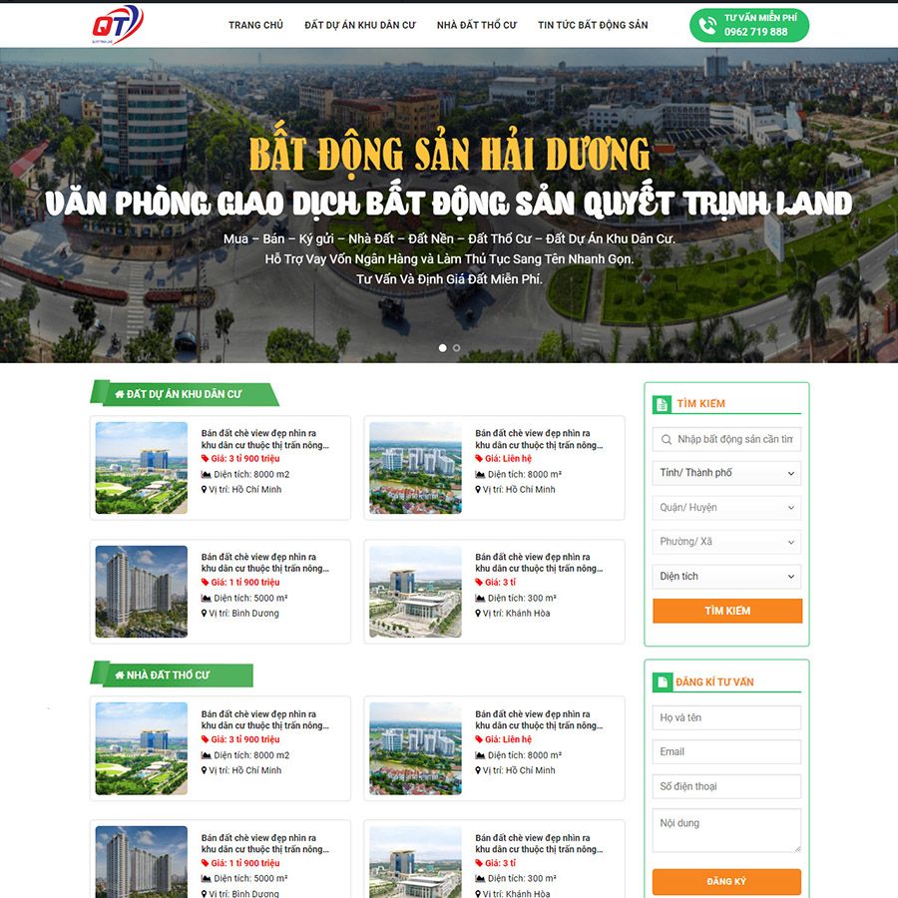Select NHÀ ĐẤT THỔ CƯ menu item
The height and width of the screenshot is (898, 898).
[476, 25]
